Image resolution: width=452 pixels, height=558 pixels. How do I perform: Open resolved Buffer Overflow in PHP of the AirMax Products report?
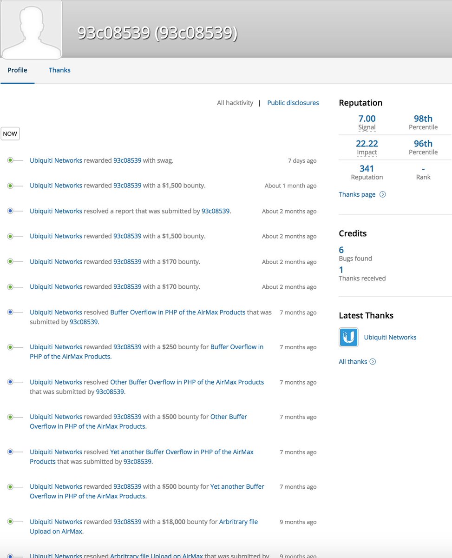coord(177,312)
